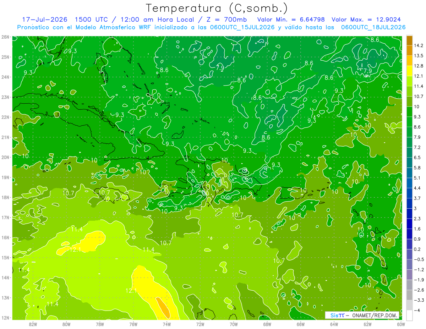This screenshot has height=329, width=426.
Task: Click the 21N latitude axis label
Action: (x=5, y=137)
